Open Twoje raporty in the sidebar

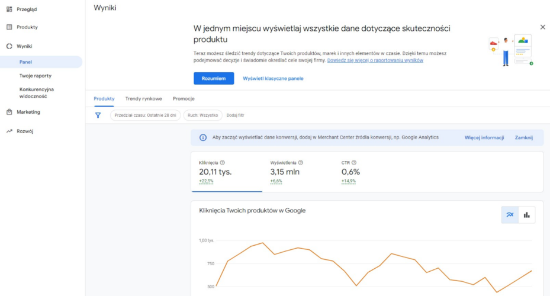point(36,76)
